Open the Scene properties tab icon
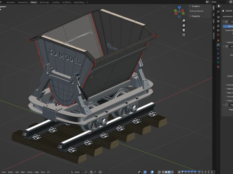 click(218, 30)
